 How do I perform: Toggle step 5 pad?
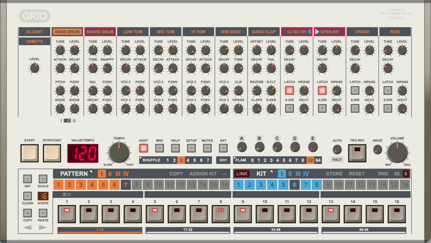pos(155,214)
